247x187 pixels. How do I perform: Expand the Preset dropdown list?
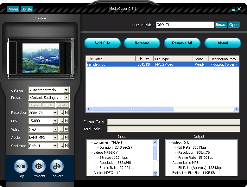(66, 98)
